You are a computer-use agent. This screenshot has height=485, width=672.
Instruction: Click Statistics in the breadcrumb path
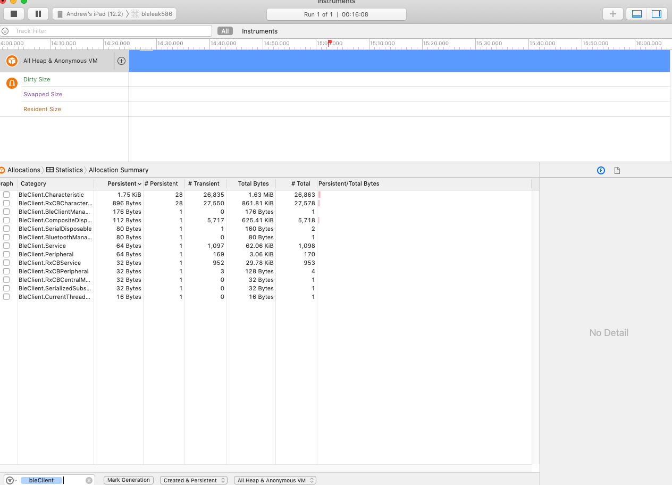(68, 170)
